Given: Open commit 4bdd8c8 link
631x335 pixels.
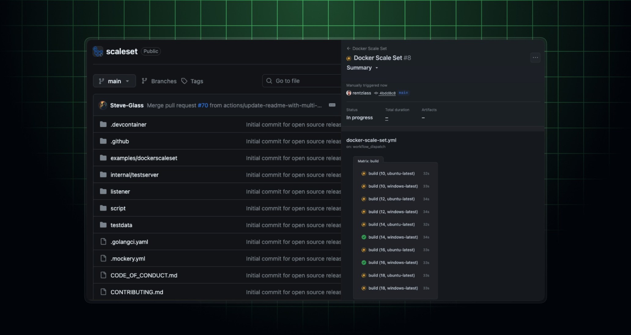Looking at the screenshot, I should coord(387,93).
